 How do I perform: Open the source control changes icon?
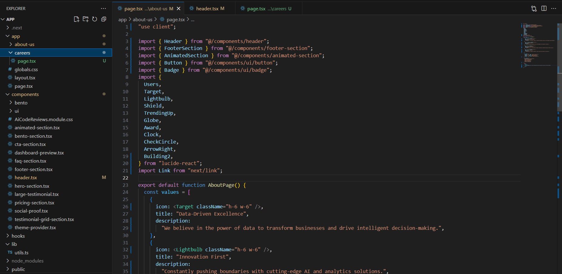coord(534,8)
